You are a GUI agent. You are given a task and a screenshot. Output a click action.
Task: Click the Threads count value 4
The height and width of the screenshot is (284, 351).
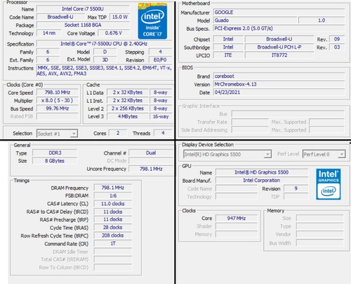pos(163,133)
